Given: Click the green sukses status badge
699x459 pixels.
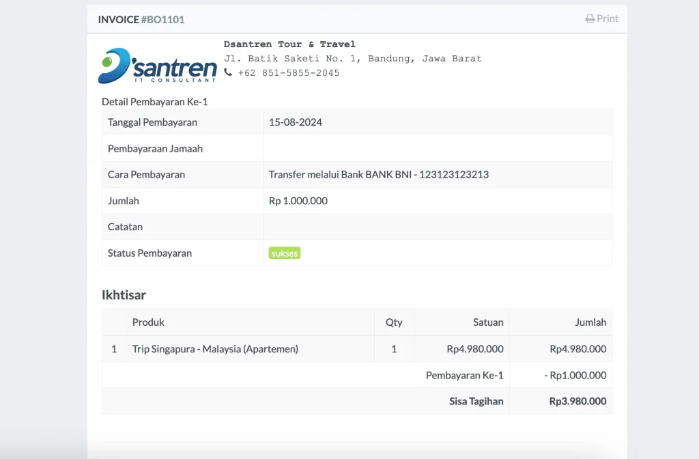Looking at the screenshot, I should (285, 253).
